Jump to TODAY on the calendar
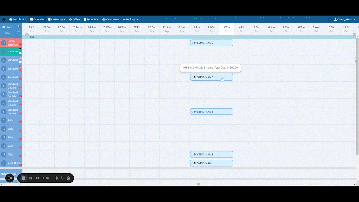 (x=7, y=33)
